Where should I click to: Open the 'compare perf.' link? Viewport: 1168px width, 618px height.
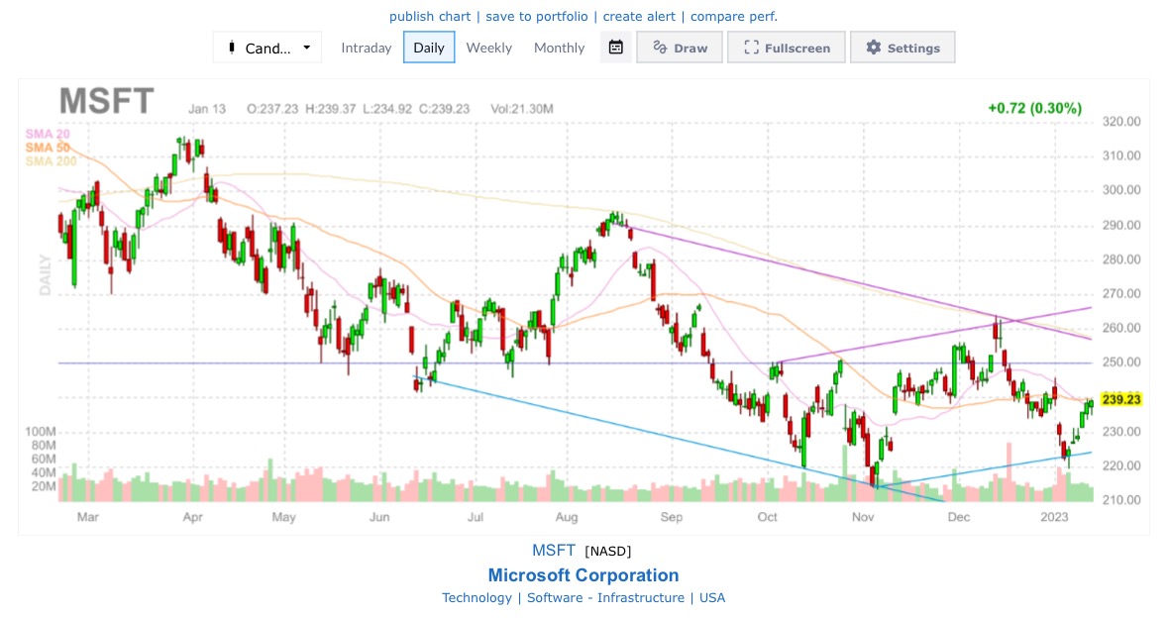(734, 17)
